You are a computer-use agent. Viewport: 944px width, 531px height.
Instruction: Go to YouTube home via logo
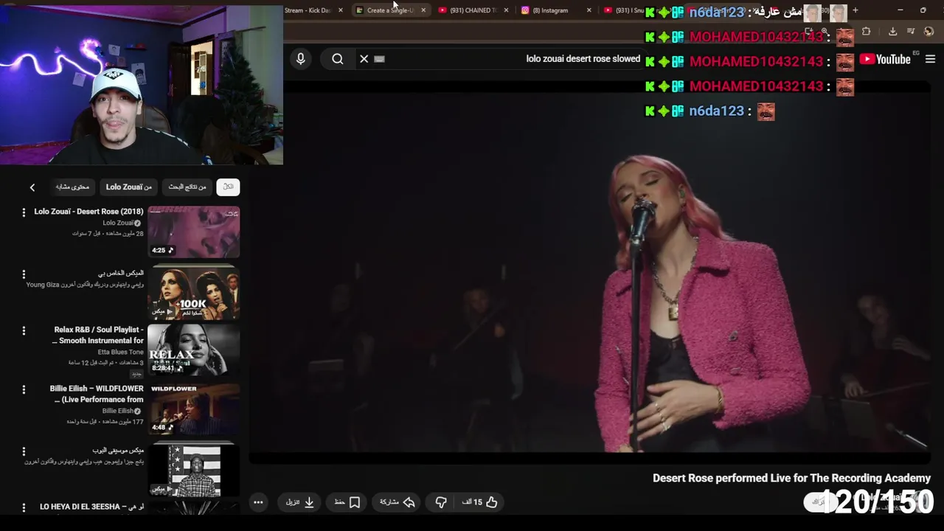(885, 59)
